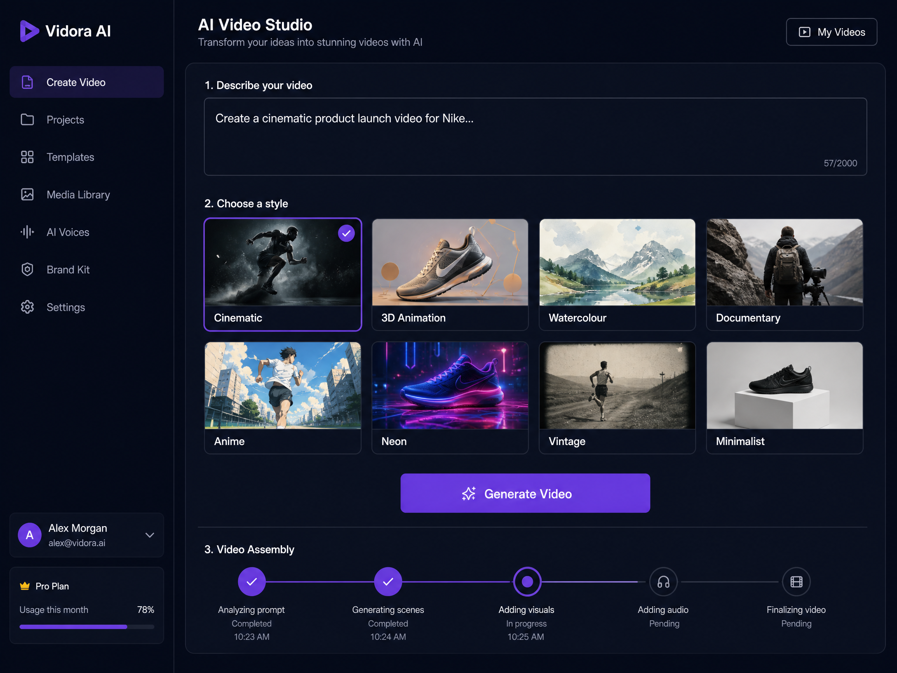Image resolution: width=897 pixels, height=673 pixels.
Task: Expand the Alex Morgan account chevron
Action: point(150,535)
